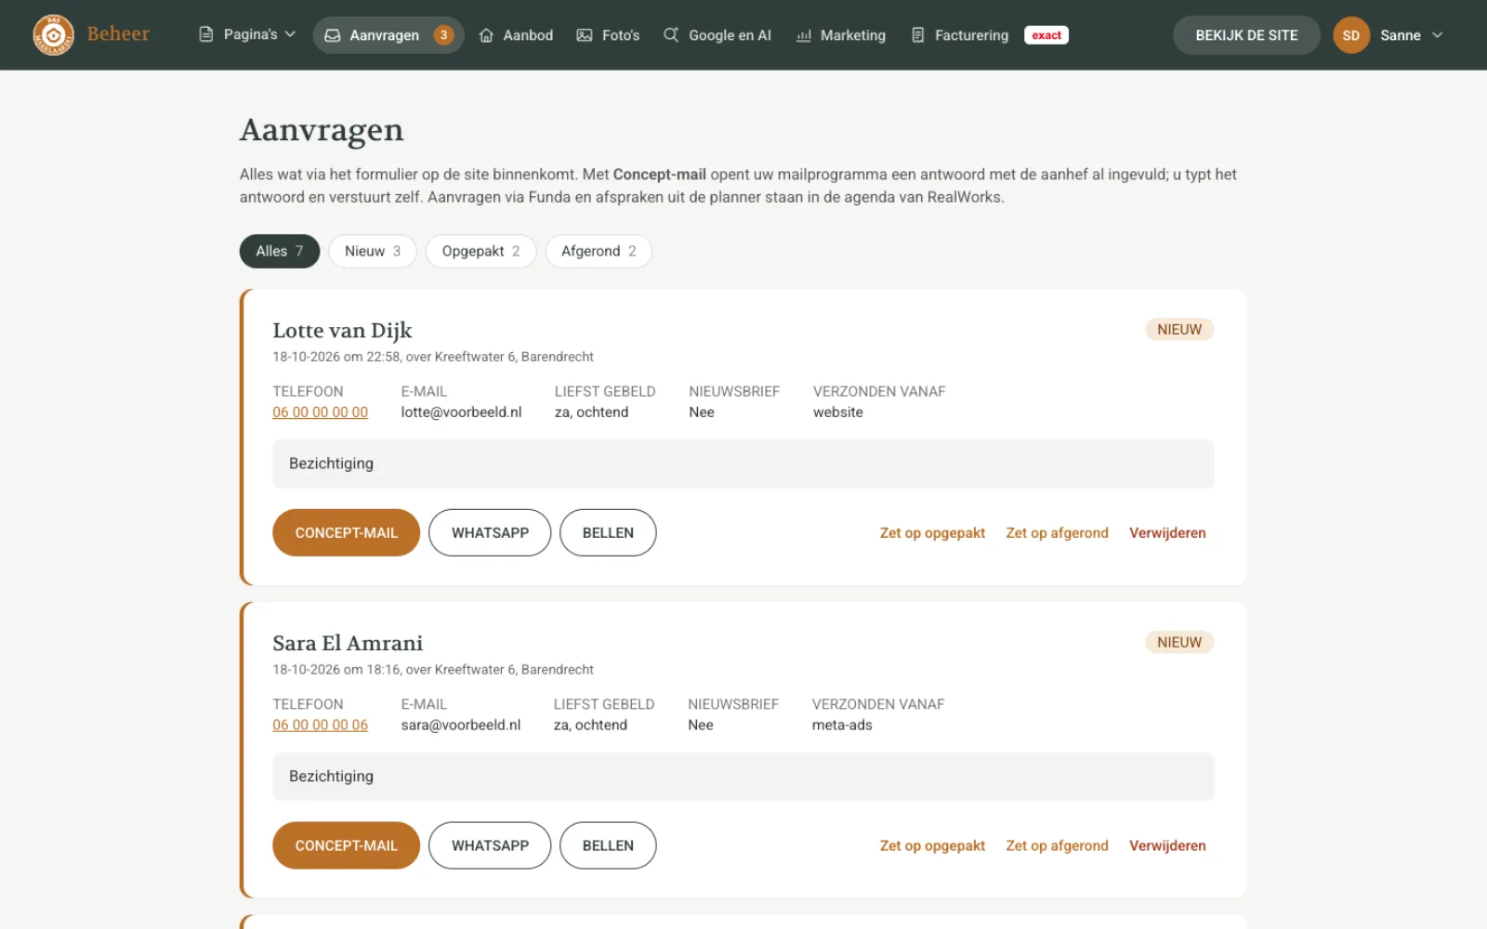The image size is (1487, 929).
Task: Click BELLEN for Lotte van Dijk
Action: (x=608, y=532)
